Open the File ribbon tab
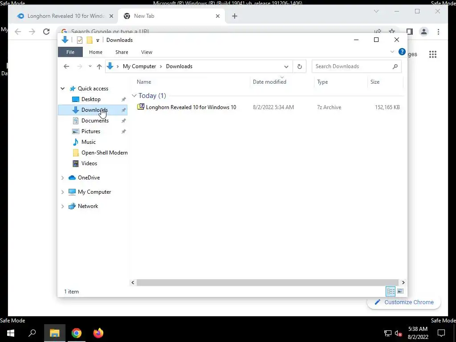The height and width of the screenshot is (342, 456). [x=70, y=52]
